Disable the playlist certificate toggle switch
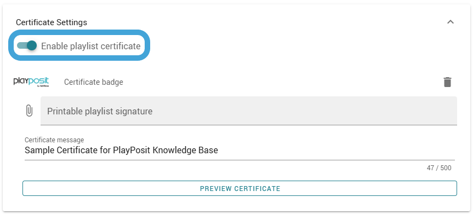This screenshot has height=214, width=473. point(27,45)
